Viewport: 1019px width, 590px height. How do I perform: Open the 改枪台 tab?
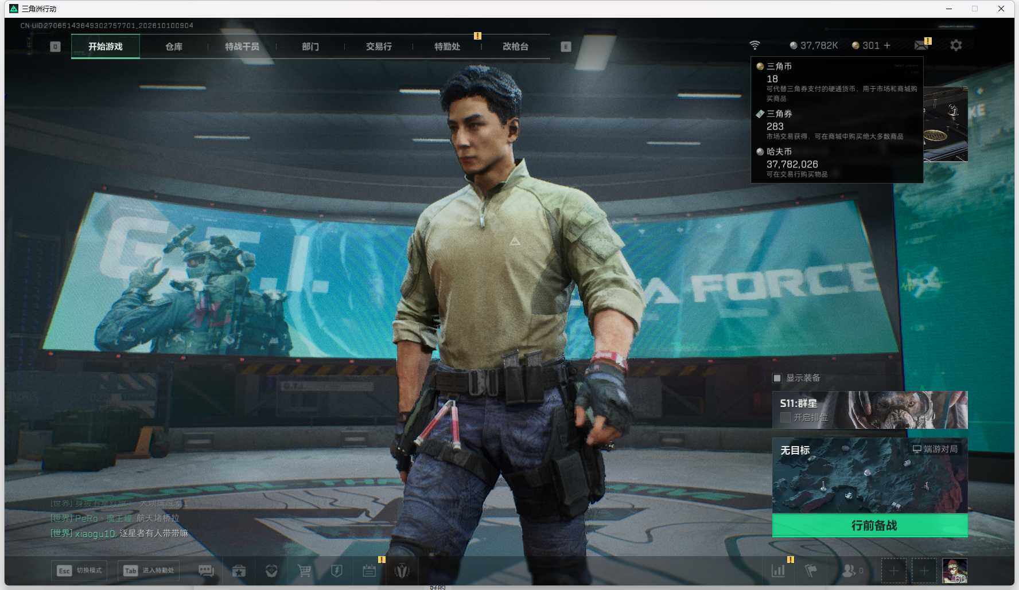pyautogui.click(x=515, y=46)
